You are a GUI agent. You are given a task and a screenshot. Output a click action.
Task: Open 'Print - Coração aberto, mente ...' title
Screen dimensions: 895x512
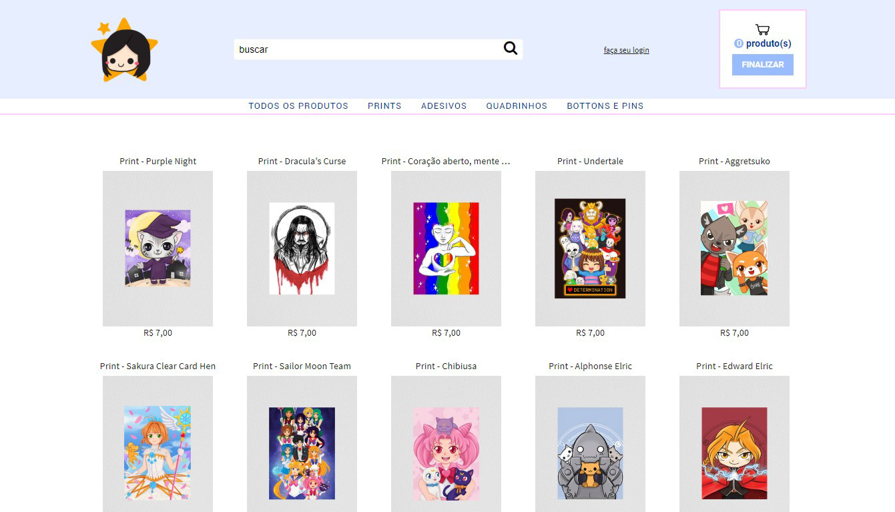446,161
